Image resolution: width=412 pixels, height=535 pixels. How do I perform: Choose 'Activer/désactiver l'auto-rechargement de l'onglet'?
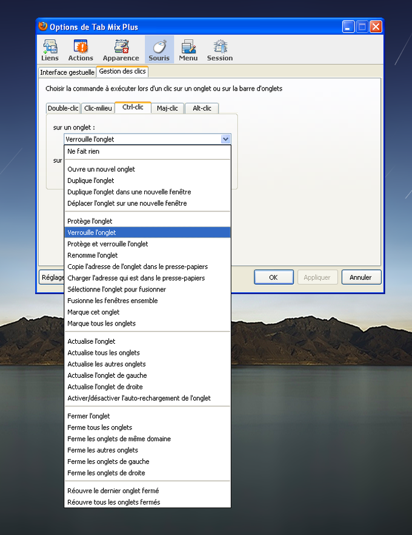(147, 398)
